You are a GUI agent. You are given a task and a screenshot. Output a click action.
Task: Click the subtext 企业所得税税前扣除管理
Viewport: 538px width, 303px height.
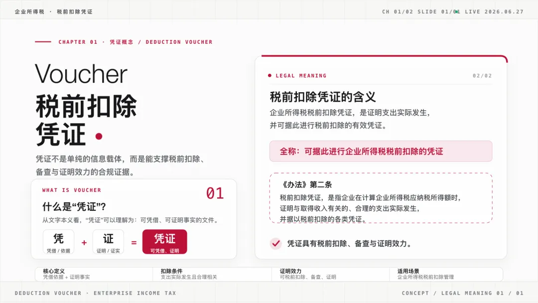(x=425, y=277)
